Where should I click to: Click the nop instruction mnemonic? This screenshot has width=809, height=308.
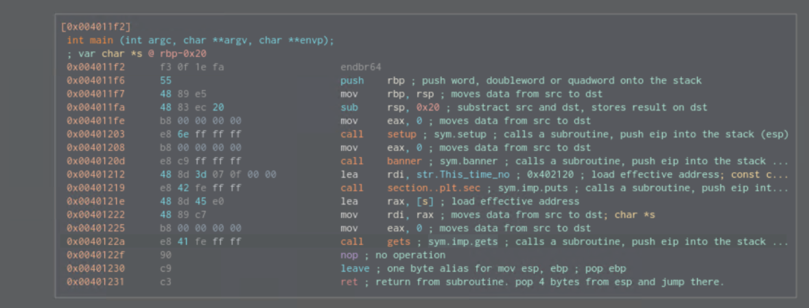[349, 255]
